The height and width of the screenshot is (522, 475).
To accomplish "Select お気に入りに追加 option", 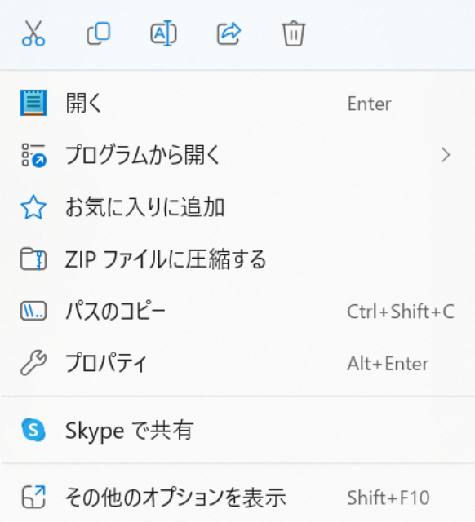I will tap(237, 207).
